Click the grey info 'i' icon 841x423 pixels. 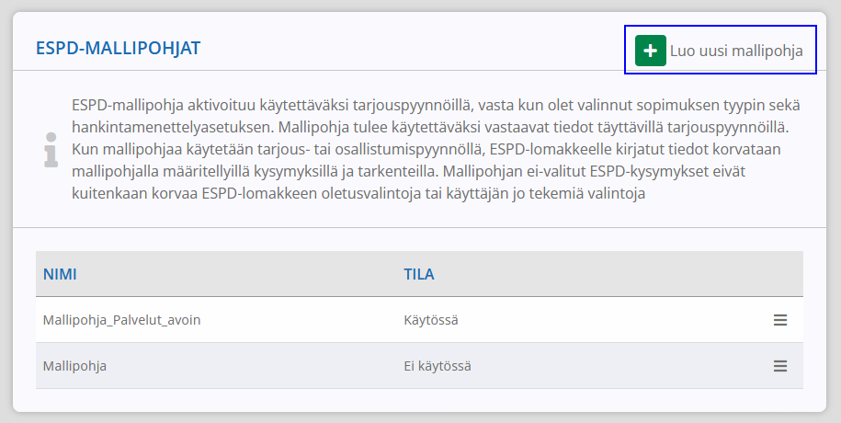[x=51, y=150]
